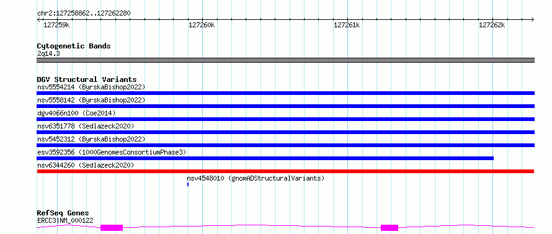Click the 127261k ruler label
Screen dimensions: 552x234
pyautogui.click(x=347, y=25)
